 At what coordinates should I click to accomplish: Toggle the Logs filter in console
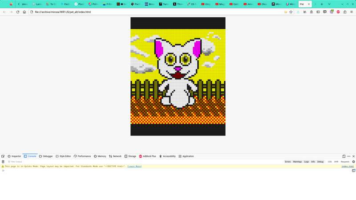tap(306, 162)
